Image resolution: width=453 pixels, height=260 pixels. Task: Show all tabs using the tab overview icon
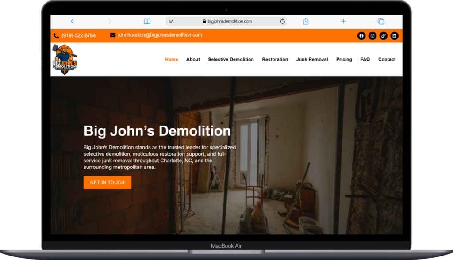[380, 21]
